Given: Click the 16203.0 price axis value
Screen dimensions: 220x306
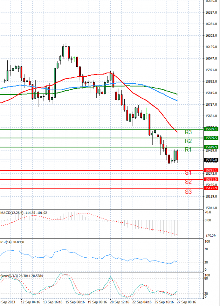Looking at the screenshot, I should point(211,36).
